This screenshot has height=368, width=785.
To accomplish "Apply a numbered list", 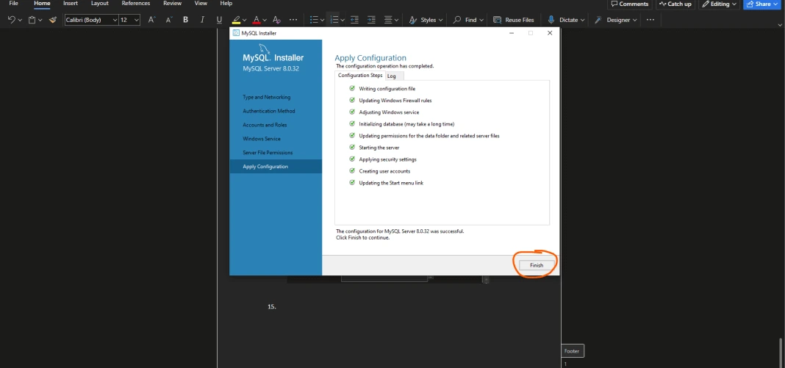I will click(x=334, y=20).
